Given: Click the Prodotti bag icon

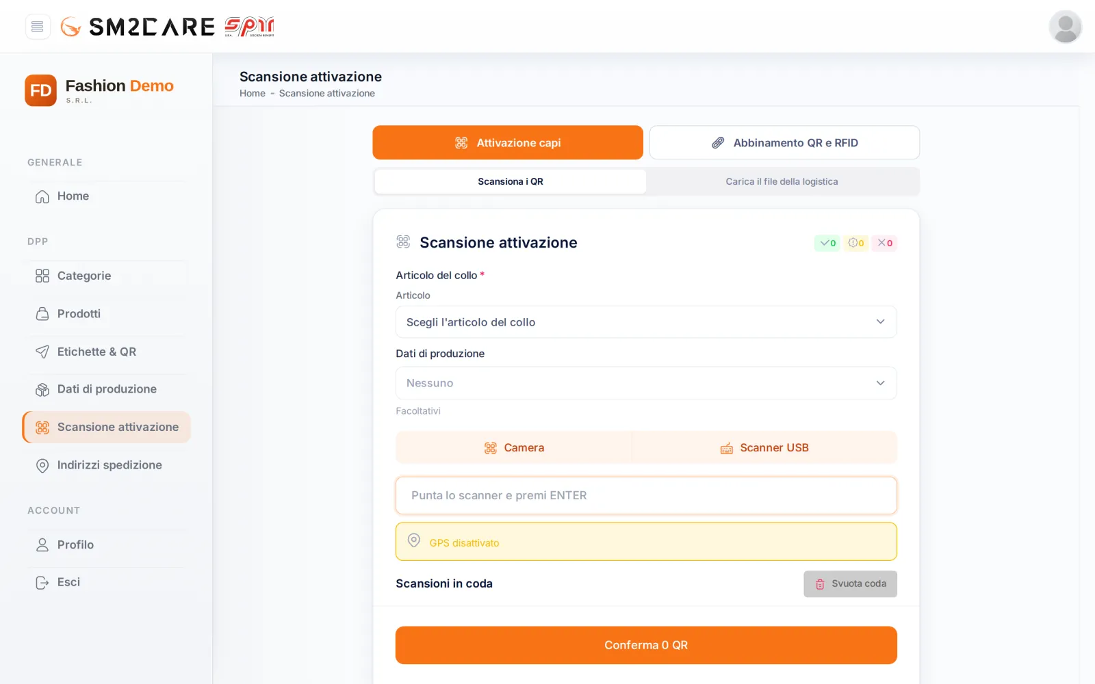Looking at the screenshot, I should [42, 314].
